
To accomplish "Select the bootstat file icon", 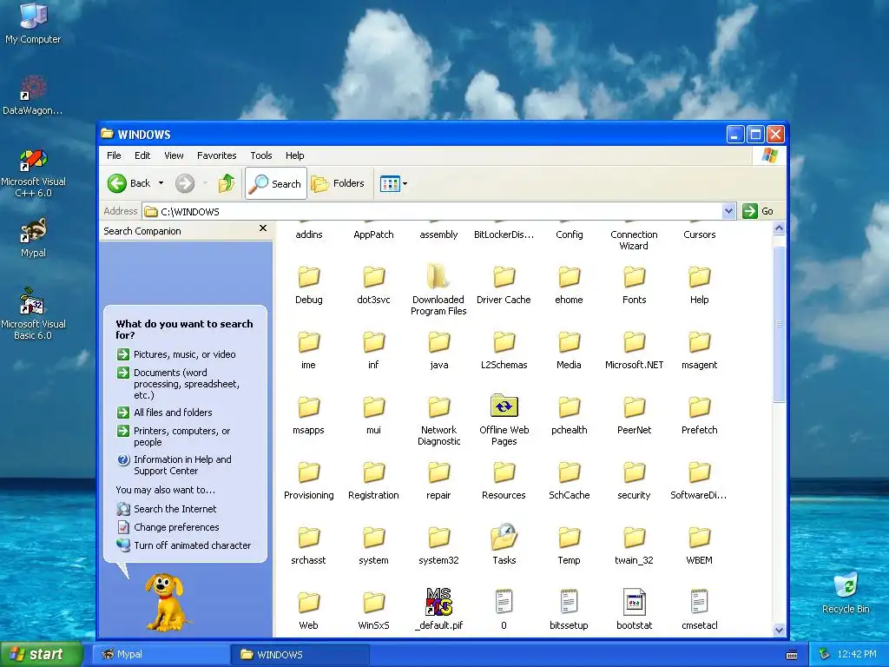I will pyautogui.click(x=635, y=602).
